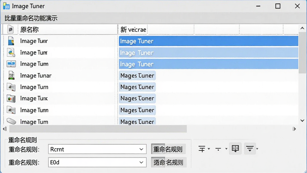Click the first alignment toolbar icon with lines

202,149
